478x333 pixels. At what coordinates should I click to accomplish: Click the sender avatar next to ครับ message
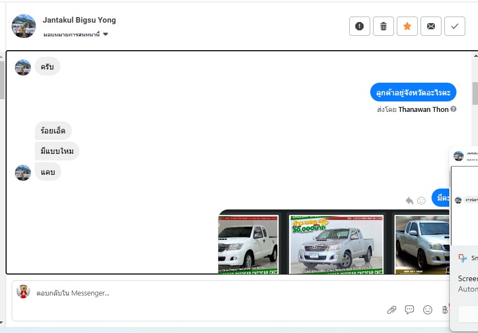coord(23,67)
